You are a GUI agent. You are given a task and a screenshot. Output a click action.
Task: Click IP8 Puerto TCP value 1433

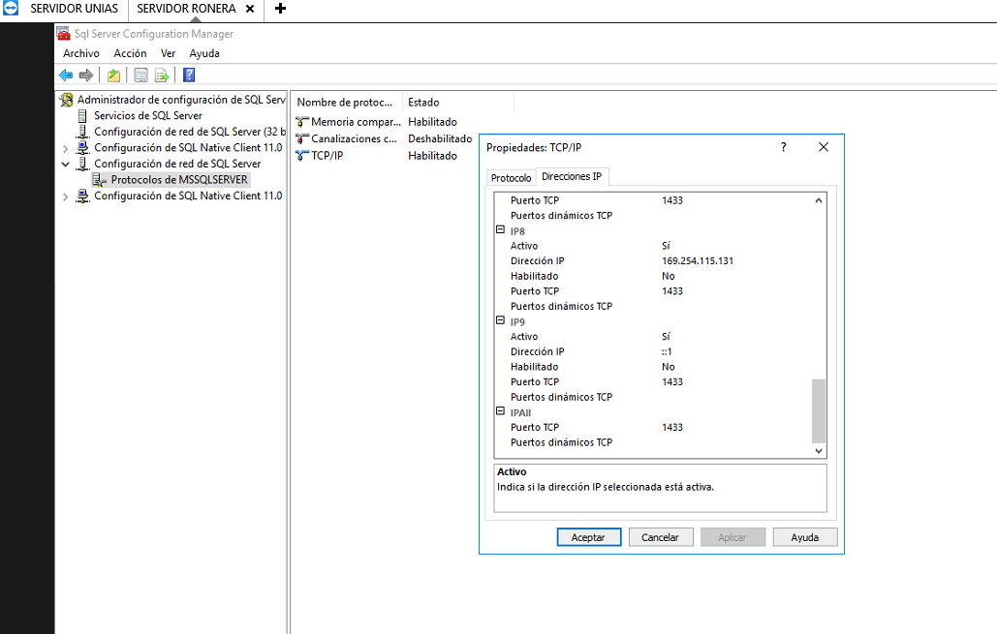tap(672, 291)
